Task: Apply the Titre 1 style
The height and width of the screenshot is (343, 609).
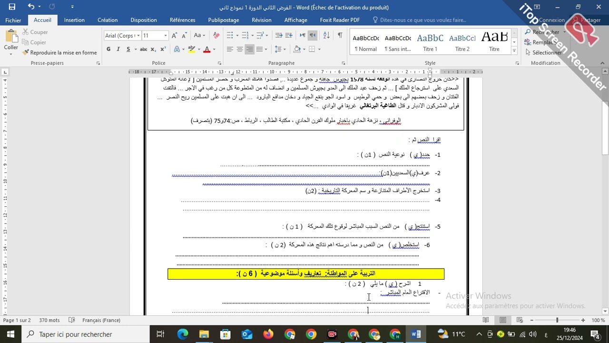Action: pos(430,42)
